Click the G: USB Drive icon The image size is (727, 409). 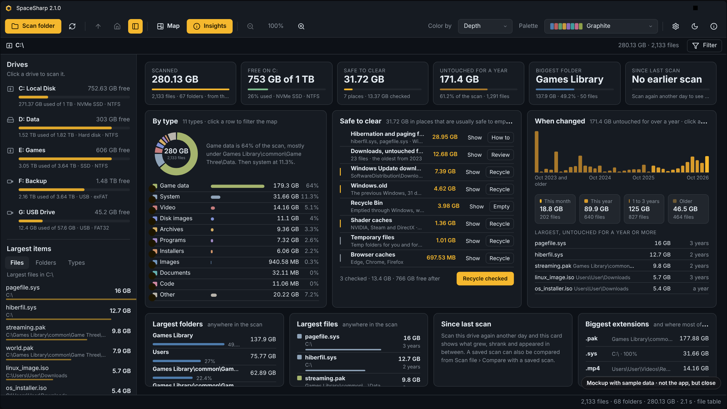click(x=10, y=212)
